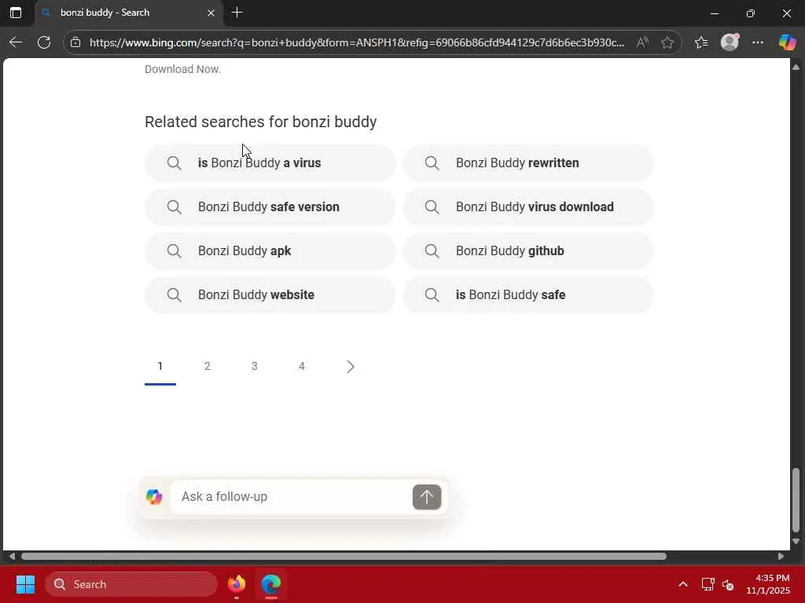This screenshot has height=603, width=805.
Task: Click the taskbar Search box
Action: tap(131, 584)
